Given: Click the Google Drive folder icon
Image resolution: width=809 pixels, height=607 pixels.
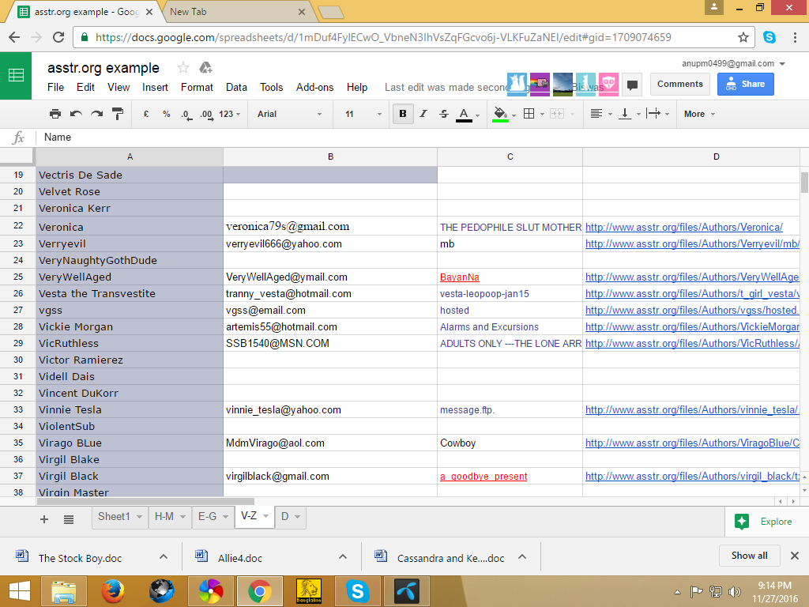Looking at the screenshot, I should point(205,68).
